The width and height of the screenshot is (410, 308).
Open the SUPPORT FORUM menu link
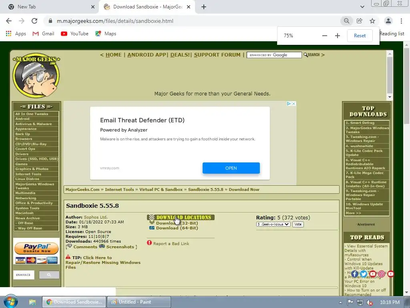pos(217,55)
